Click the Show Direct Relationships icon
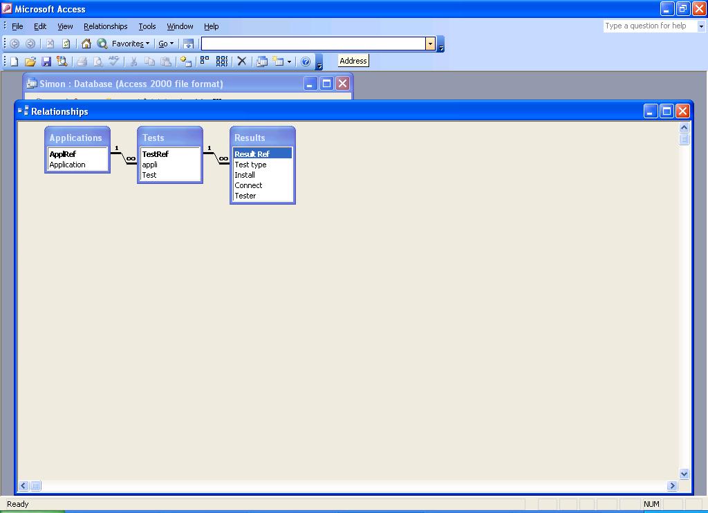Screen dimensions: 708x513 click(x=205, y=62)
